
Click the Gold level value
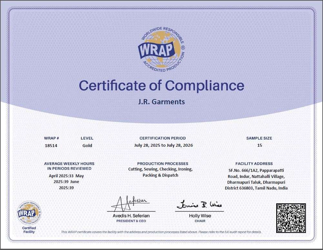(87, 145)
